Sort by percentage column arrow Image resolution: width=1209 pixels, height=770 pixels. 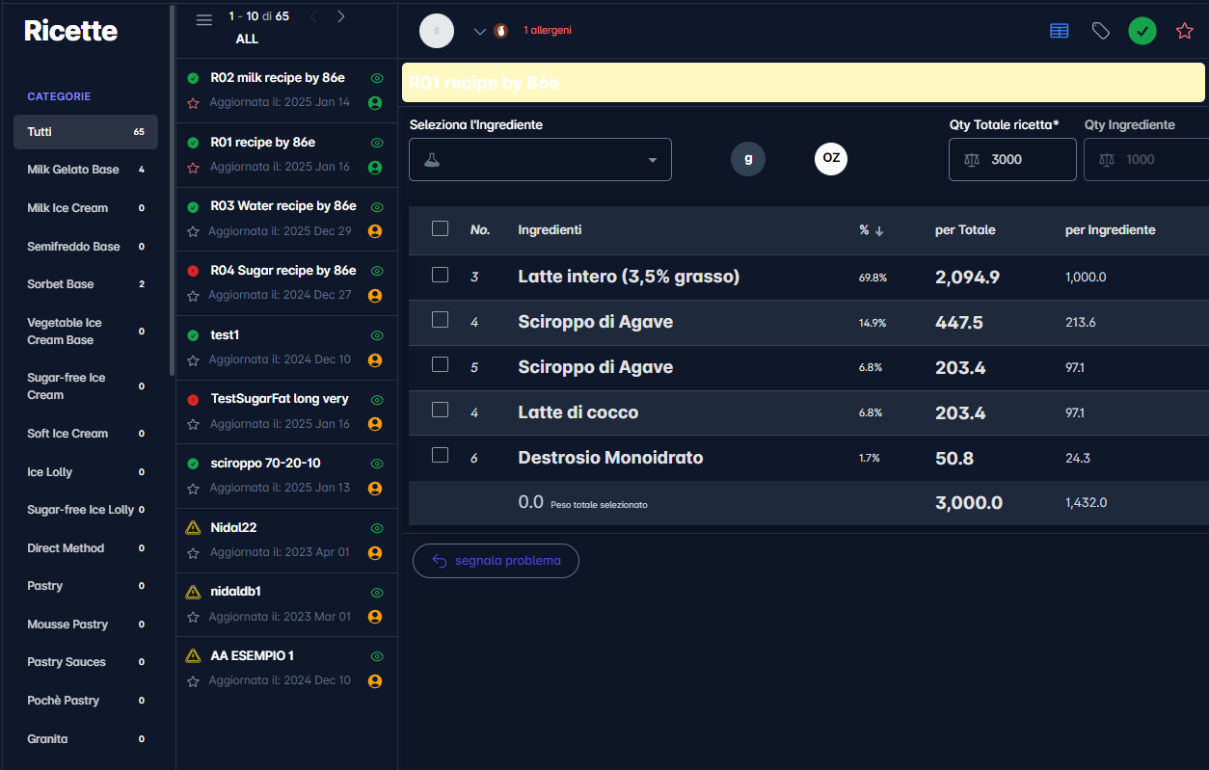879,230
